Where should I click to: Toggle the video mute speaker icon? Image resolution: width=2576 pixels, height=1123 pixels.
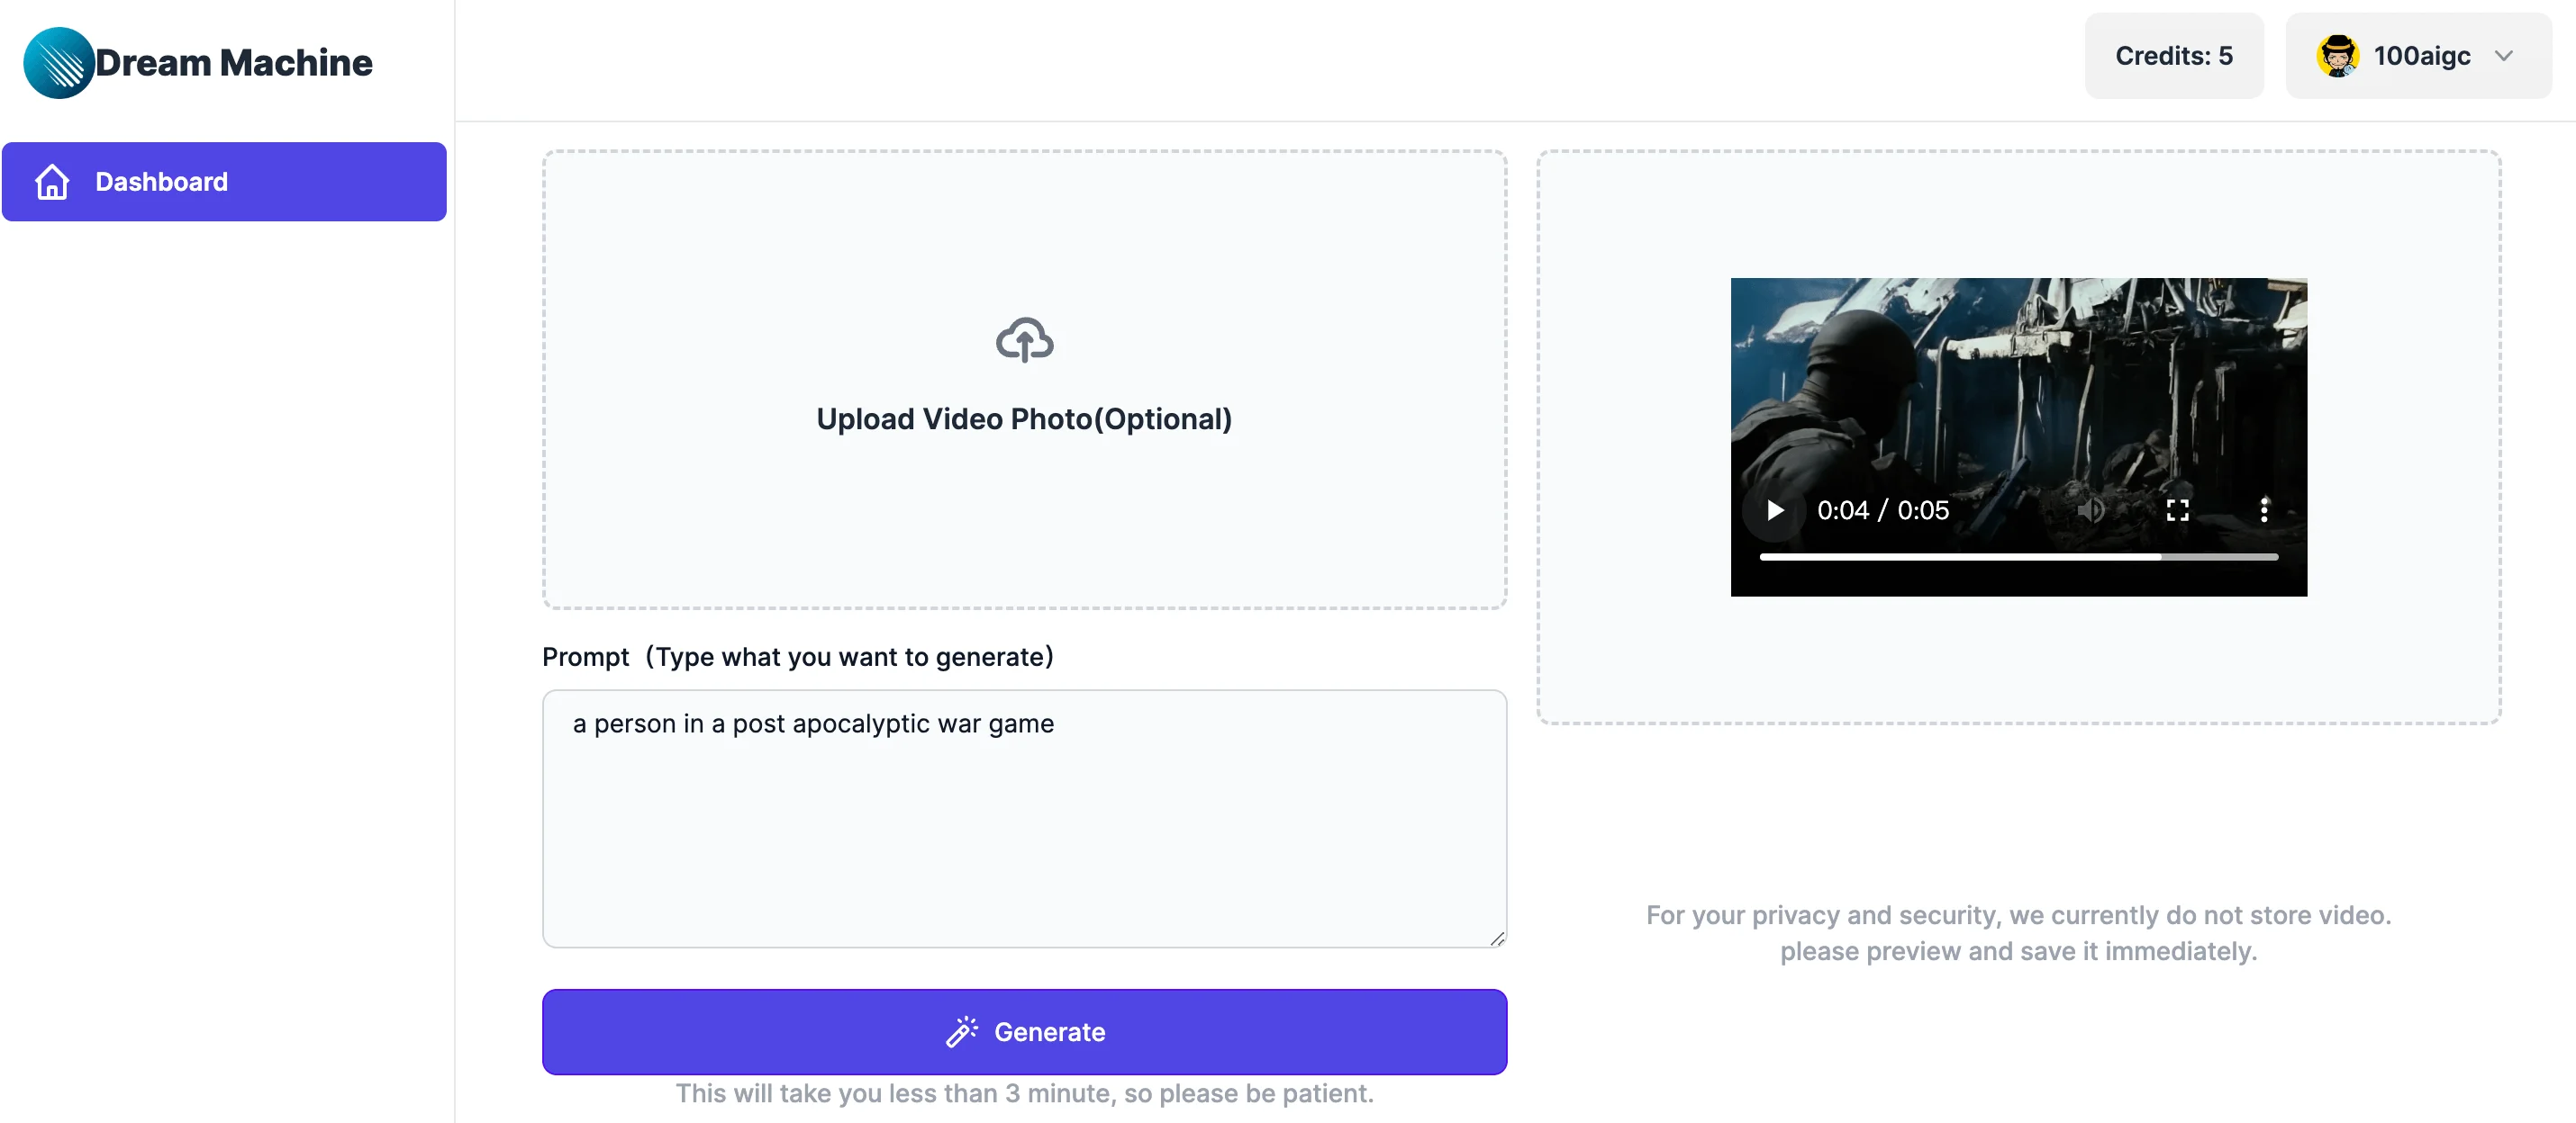tap(2090, 510)
